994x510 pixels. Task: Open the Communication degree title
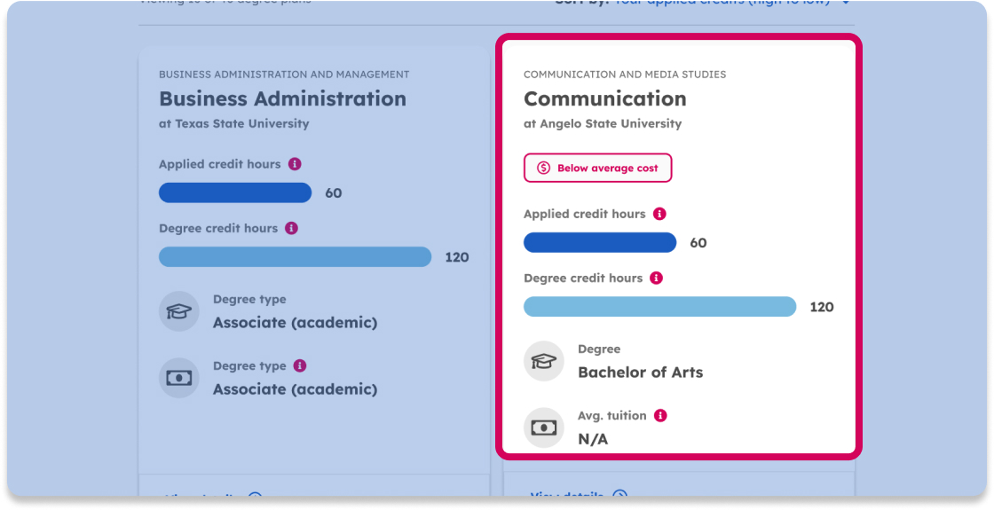pyautogui.click(x=604, y=98)
